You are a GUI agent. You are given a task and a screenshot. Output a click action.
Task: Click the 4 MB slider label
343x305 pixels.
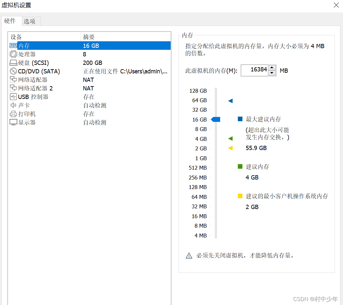click(200, 236)
